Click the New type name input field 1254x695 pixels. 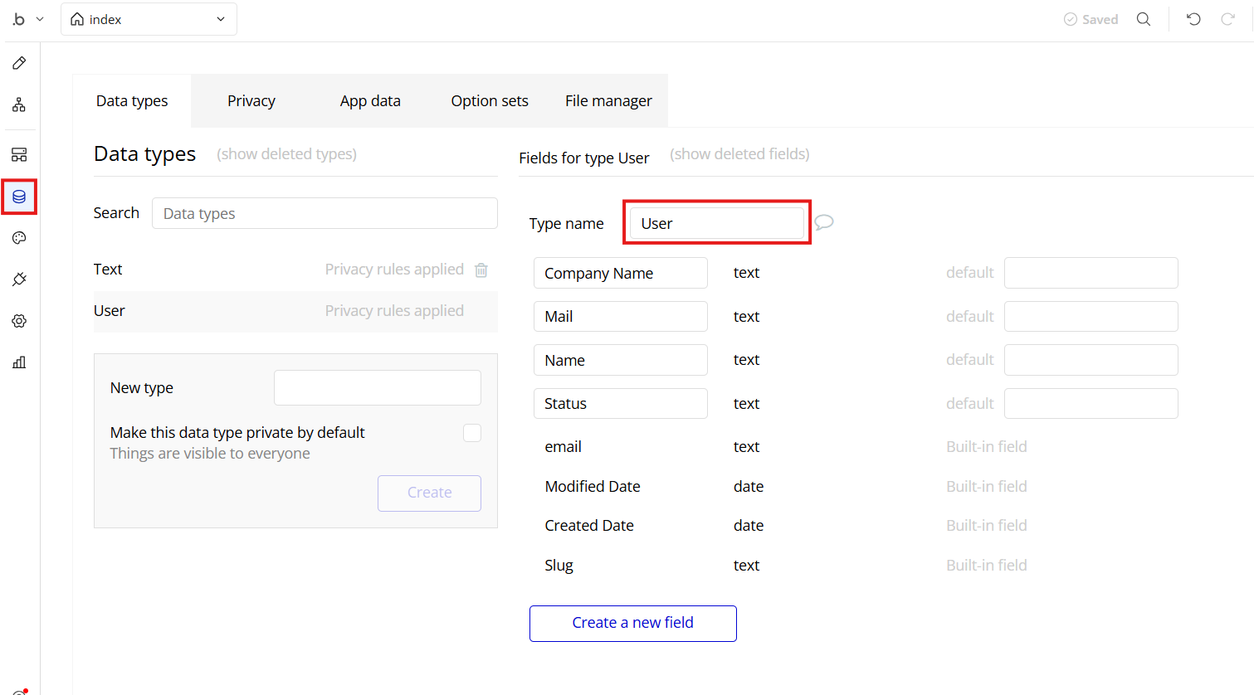click(x=377, y=388)
